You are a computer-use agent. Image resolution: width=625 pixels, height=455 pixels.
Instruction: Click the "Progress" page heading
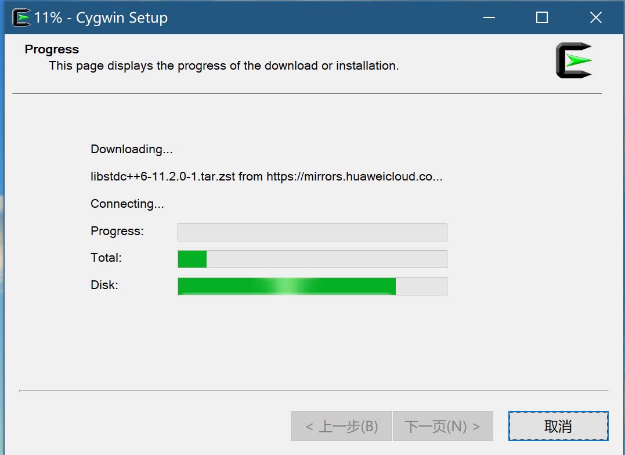(x=52, y=49)
